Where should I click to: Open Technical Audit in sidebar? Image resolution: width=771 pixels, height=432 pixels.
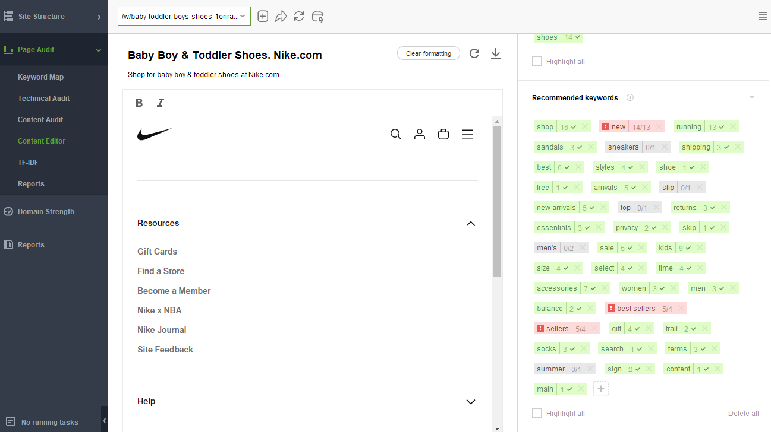(43, 99)
